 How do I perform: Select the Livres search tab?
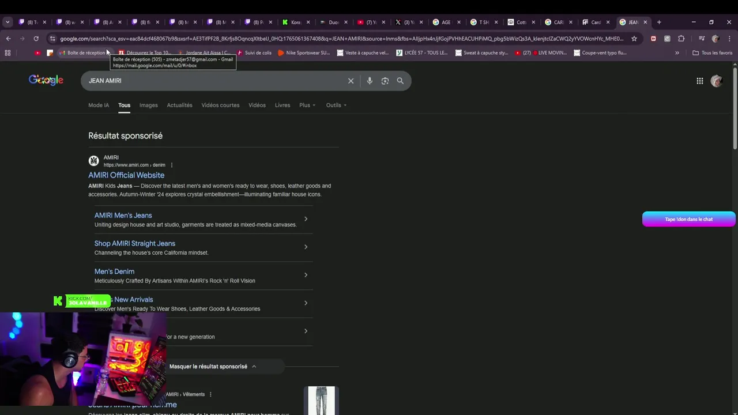(x=283, y=105)
